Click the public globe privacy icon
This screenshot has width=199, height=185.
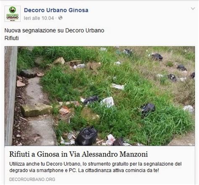pyautogui.click(x=60, y=18)
